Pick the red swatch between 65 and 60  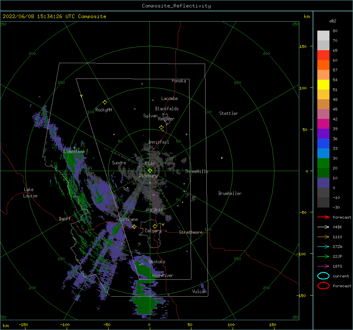point(323,55)
